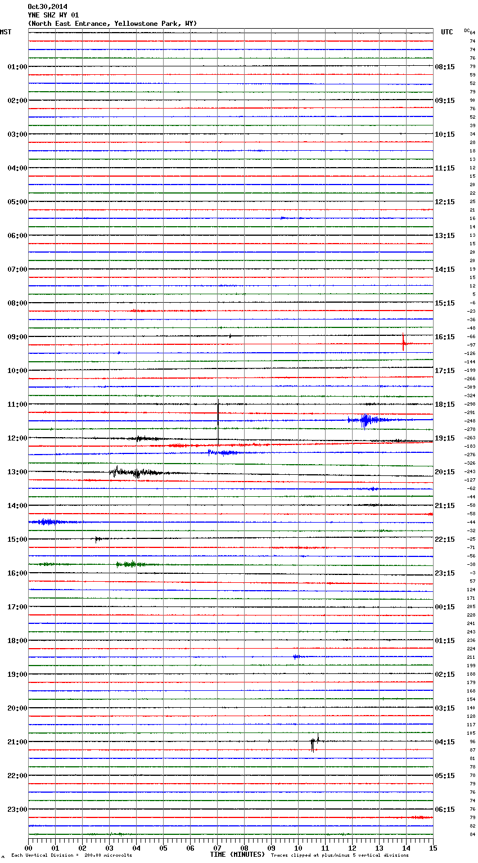478x863 pixels.
Task: Click the 'MST' column header
Action: 6,32
